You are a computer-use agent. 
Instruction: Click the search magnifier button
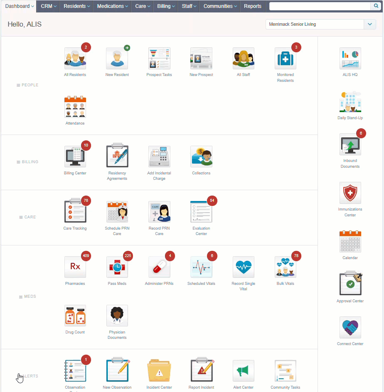coord(376,6)
